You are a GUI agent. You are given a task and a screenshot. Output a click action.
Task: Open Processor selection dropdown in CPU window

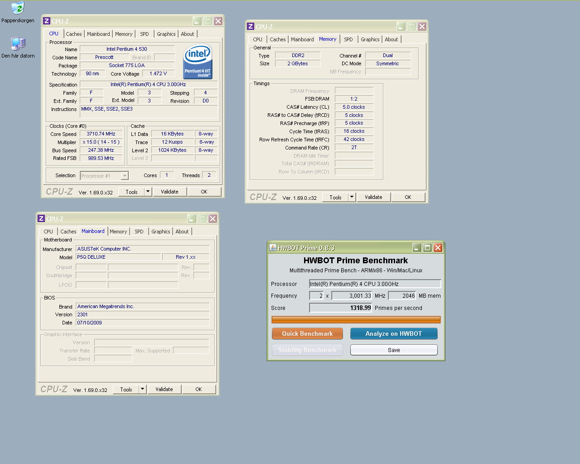pyautogui.click(x=125, y=176)
